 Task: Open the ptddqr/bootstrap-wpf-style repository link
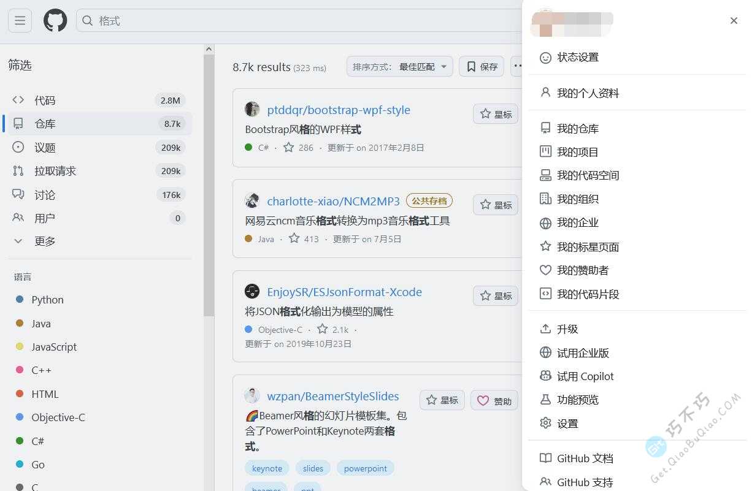[339, 110]
